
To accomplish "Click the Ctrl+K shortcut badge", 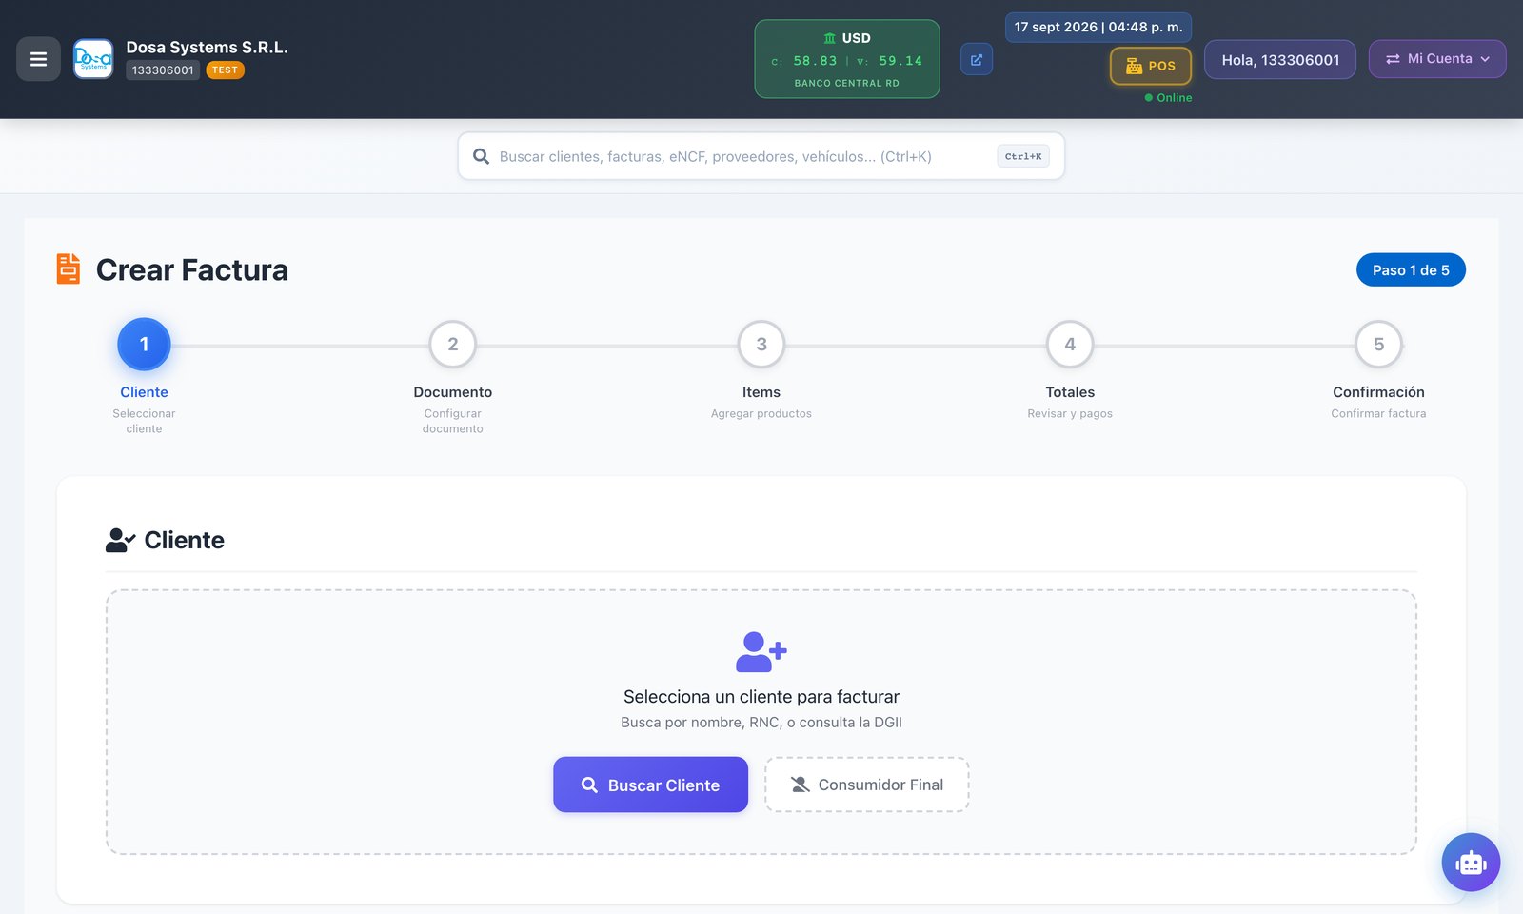I will coord(1023,156).
